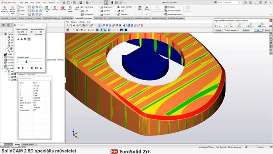Collapse the ribbon with the chevron
Viewport: 273px width, 154px height.
(271, 15)
